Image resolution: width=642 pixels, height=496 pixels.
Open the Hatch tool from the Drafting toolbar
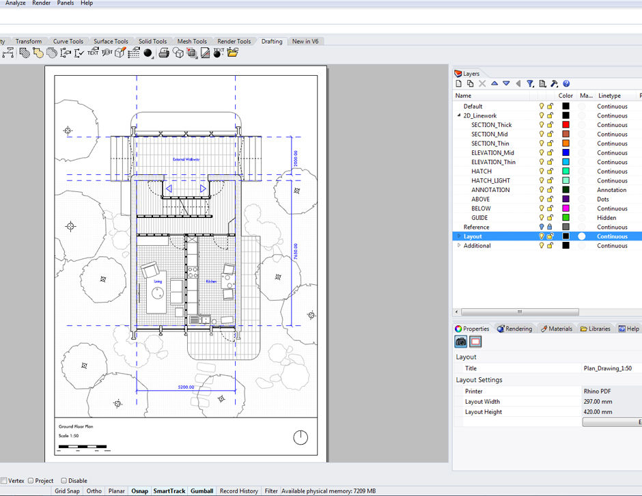coord(25,53)
